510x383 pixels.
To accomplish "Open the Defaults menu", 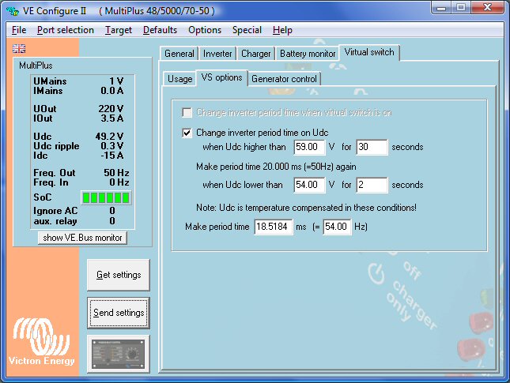I will click(x=160, y=30).
